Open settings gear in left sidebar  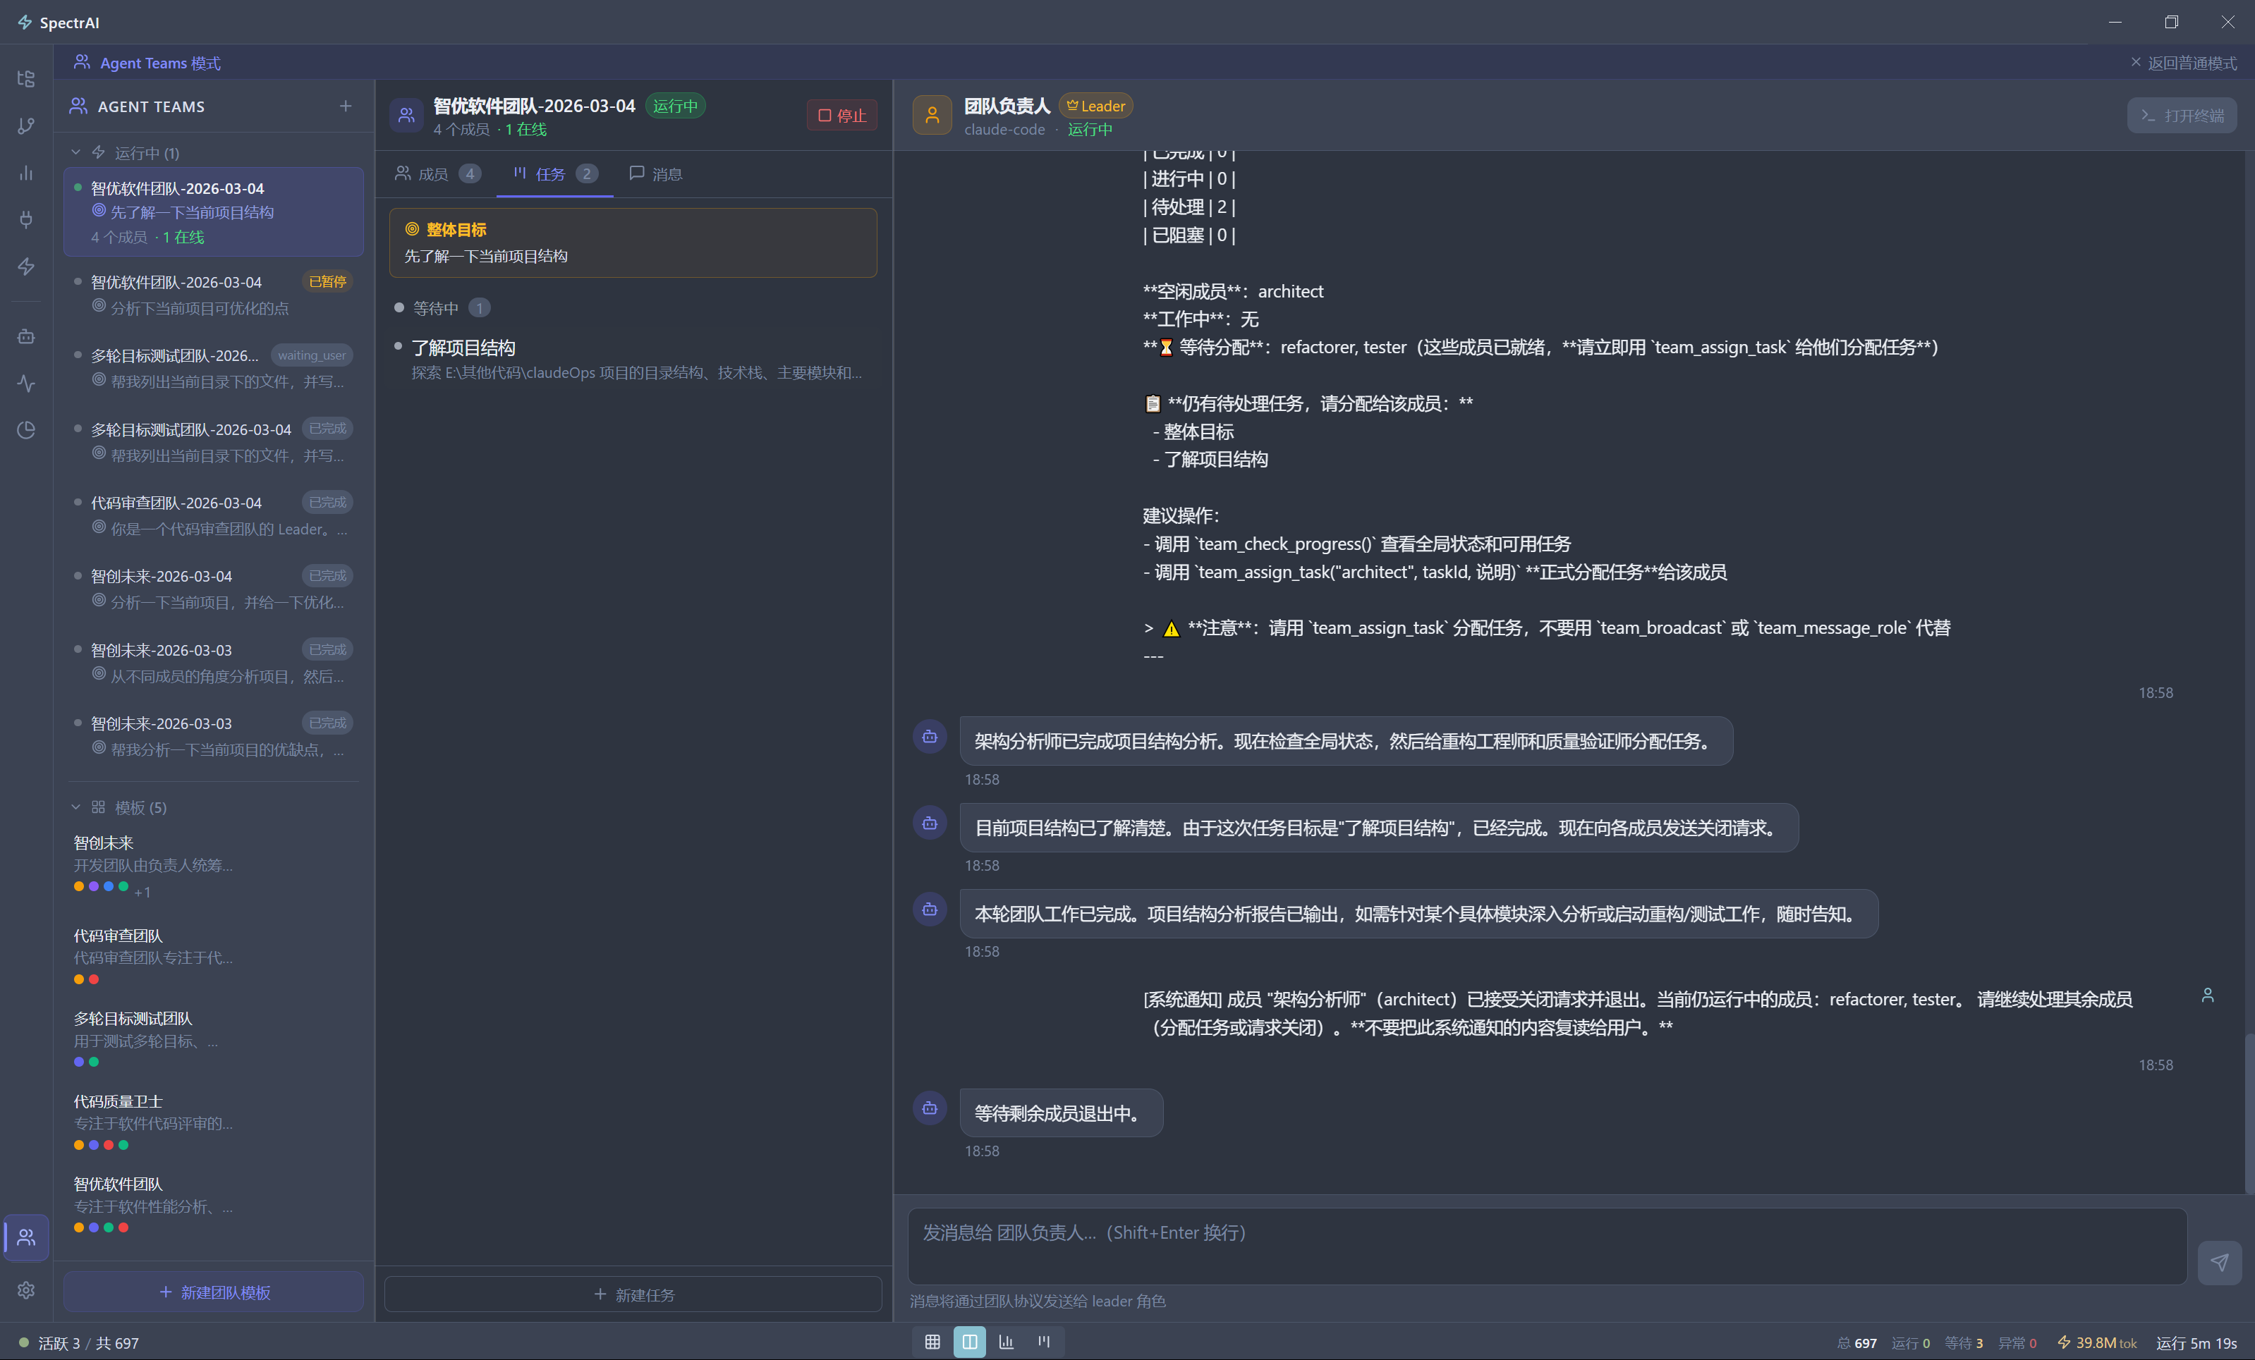coord(25,1289)
